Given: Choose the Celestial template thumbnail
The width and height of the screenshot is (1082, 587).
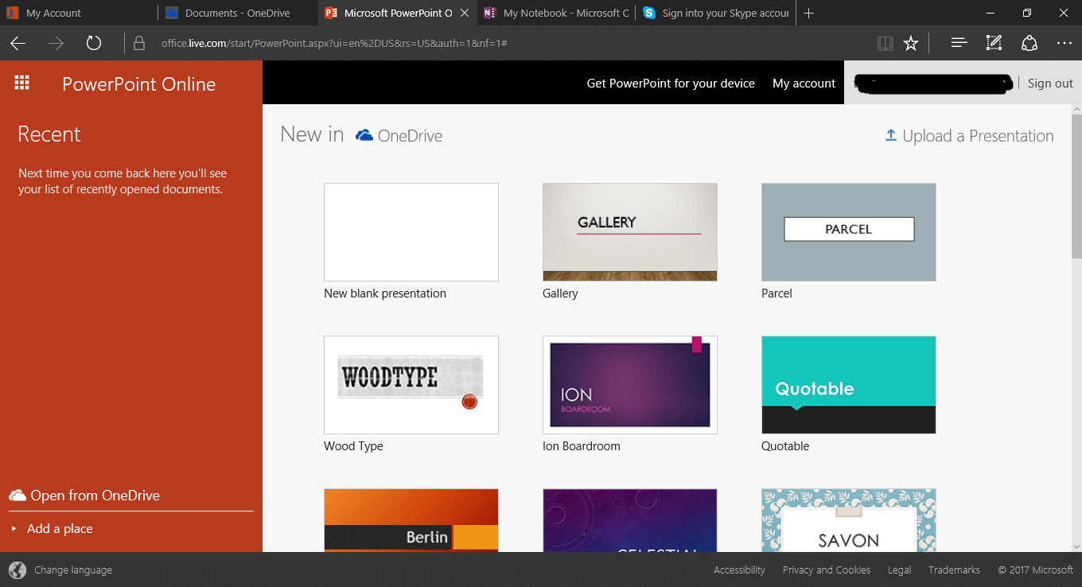Looking at the screenshot, I should tap(630, 520).
